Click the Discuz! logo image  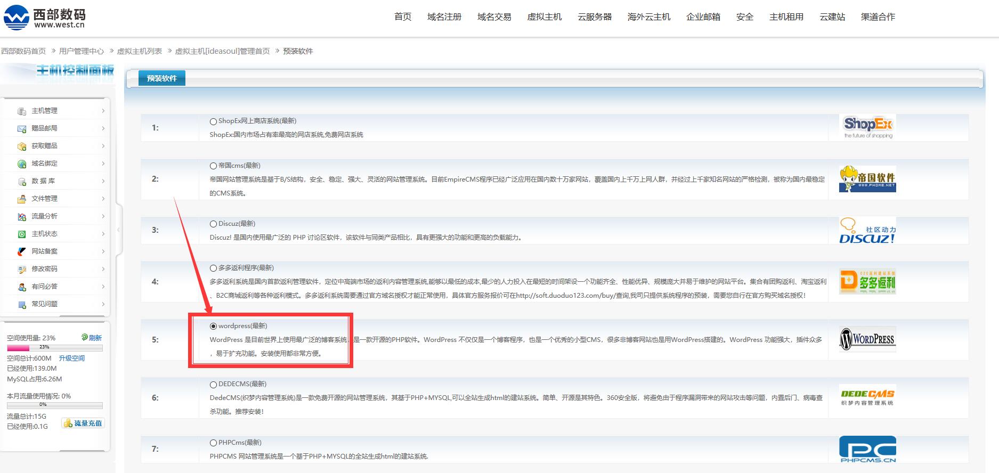(x=867, y=230)
